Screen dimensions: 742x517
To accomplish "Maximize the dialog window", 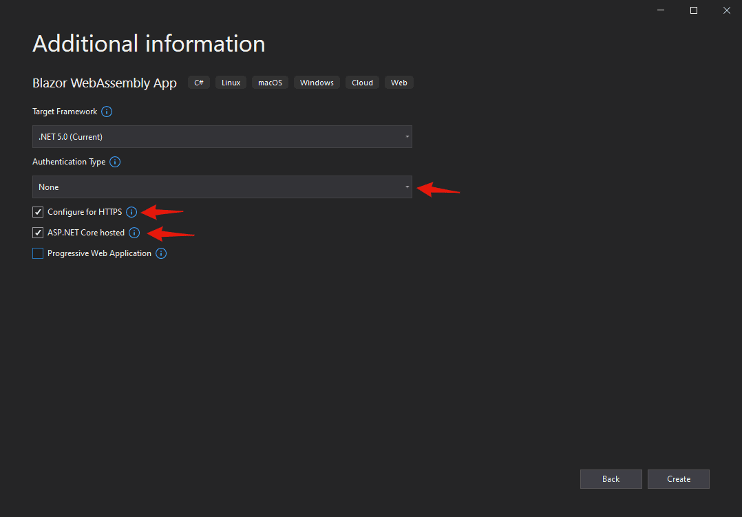I will pyautogui.click(x=694, y=10).
